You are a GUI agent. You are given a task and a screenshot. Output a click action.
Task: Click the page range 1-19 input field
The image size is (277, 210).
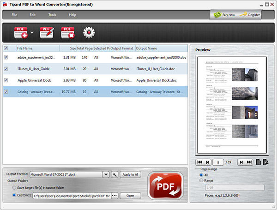[235, 187]
